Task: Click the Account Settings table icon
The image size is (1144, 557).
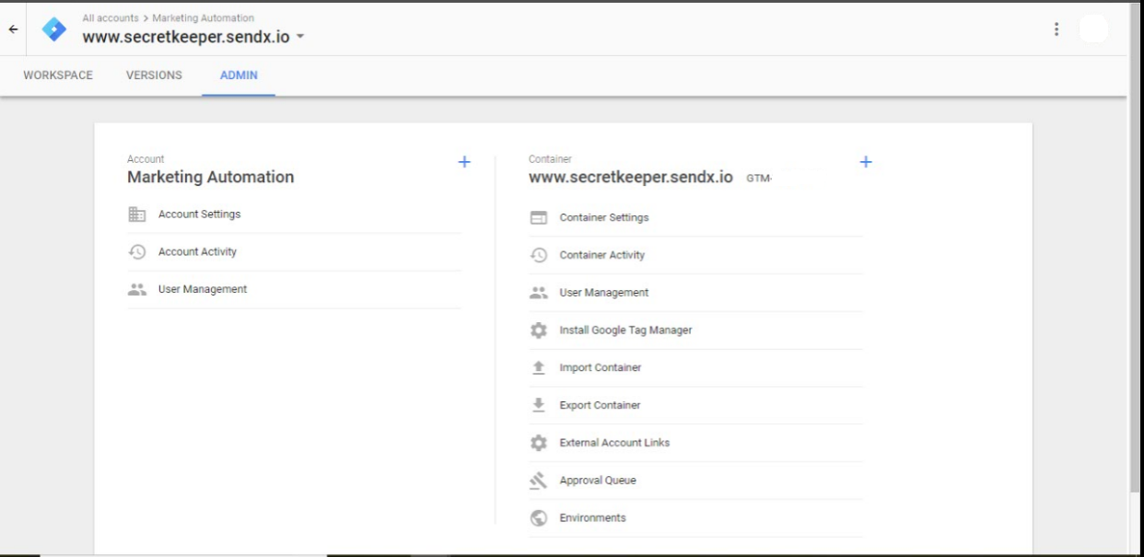Action: tap(137, 215)
